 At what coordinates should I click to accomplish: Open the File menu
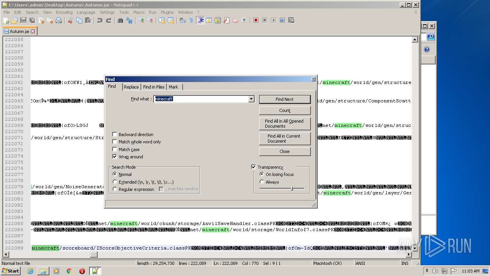pyautogui.click(x=7, y=12)
